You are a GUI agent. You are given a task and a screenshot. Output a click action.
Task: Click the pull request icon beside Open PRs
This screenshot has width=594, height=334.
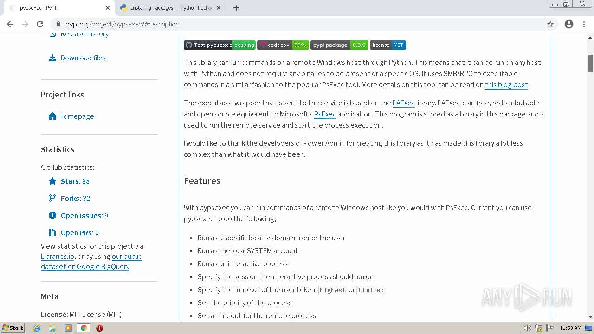[52, 232]
